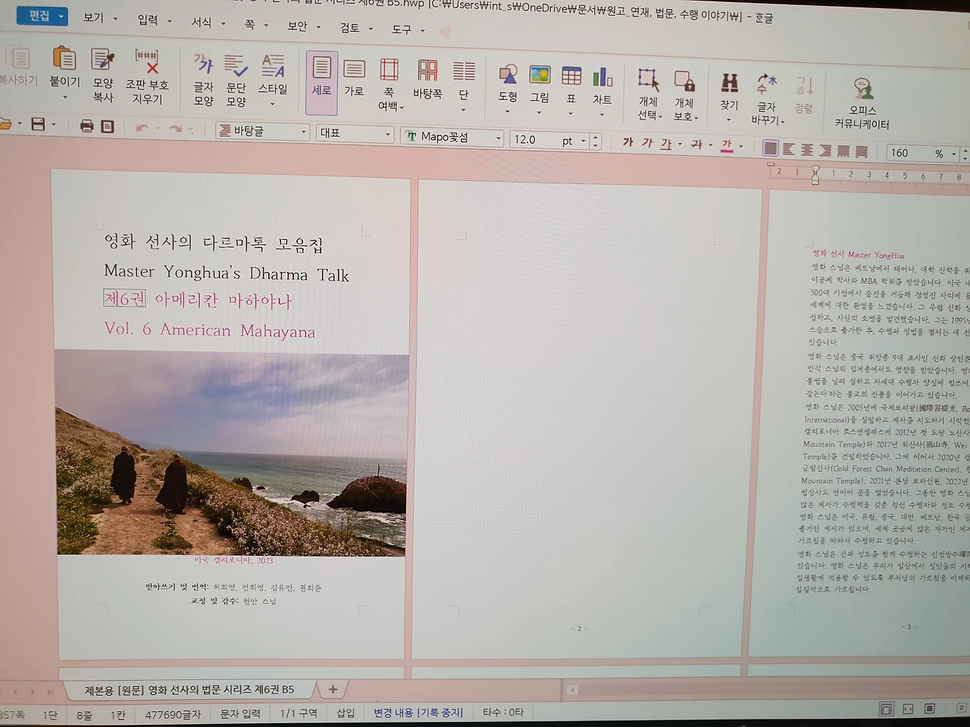Click the Master Page (바탕쪽) icon
Screen dimensions: 970x727
(427, 70)
